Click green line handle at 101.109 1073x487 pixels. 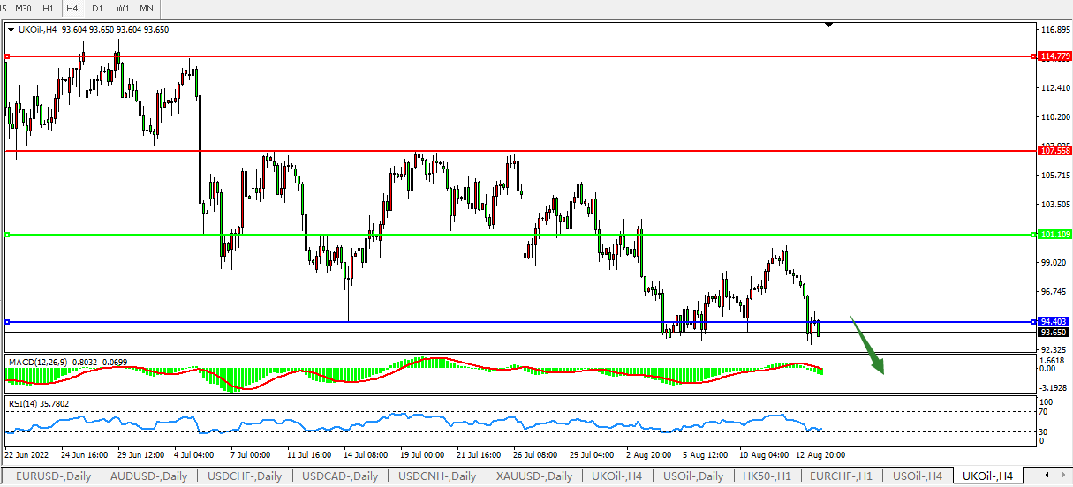[7, 235]
